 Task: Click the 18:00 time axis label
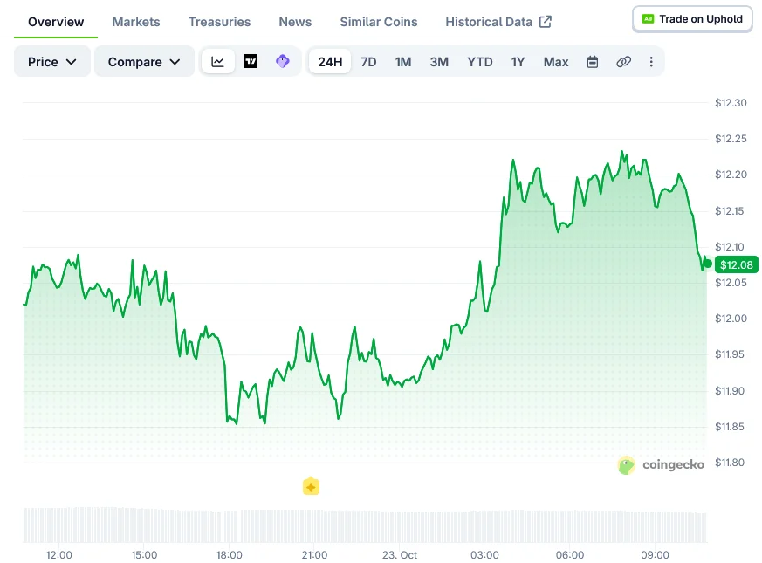(229, 555)
